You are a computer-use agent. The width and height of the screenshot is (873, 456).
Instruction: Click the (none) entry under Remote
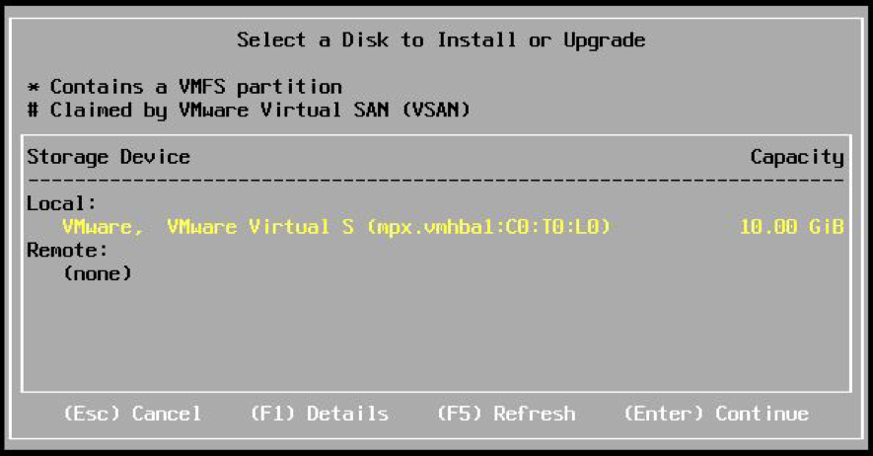(97, 273)
